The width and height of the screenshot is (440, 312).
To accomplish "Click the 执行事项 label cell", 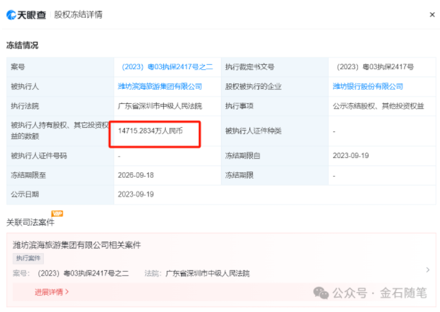I will tap(275, 106).
